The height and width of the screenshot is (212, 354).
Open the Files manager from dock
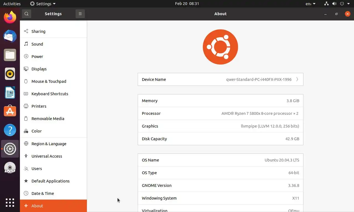pos(10,55)
